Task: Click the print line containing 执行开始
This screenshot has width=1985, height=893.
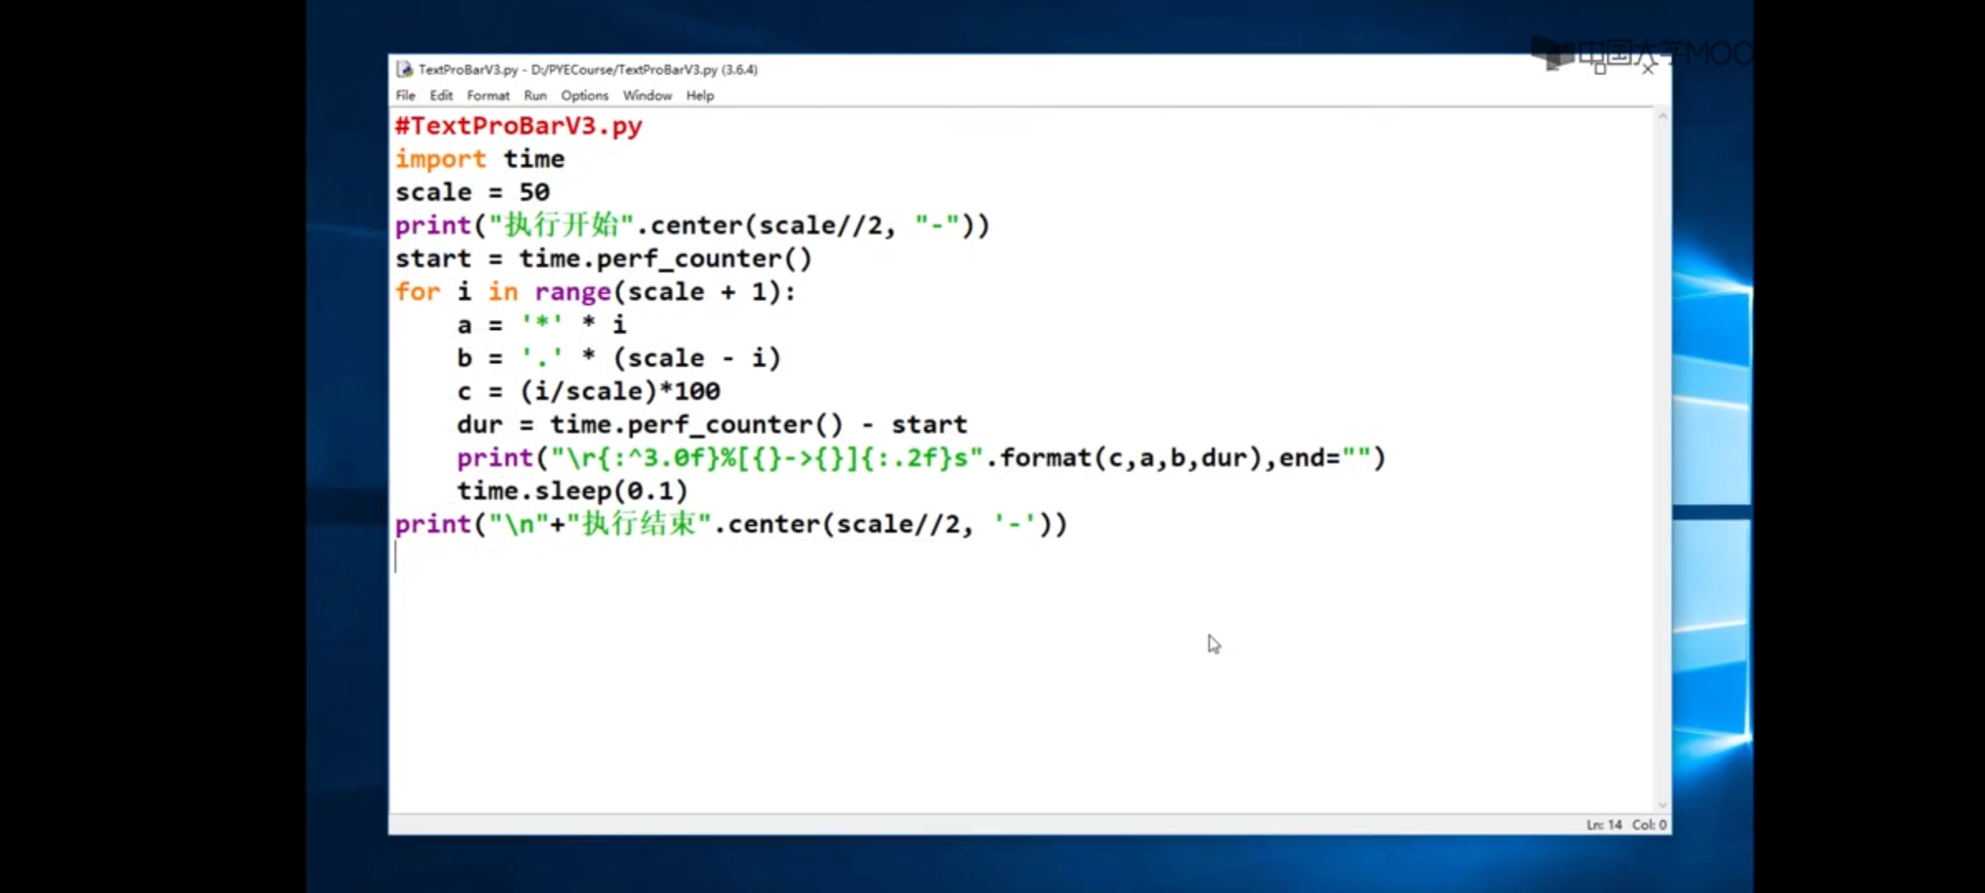Action: (692, 225)
